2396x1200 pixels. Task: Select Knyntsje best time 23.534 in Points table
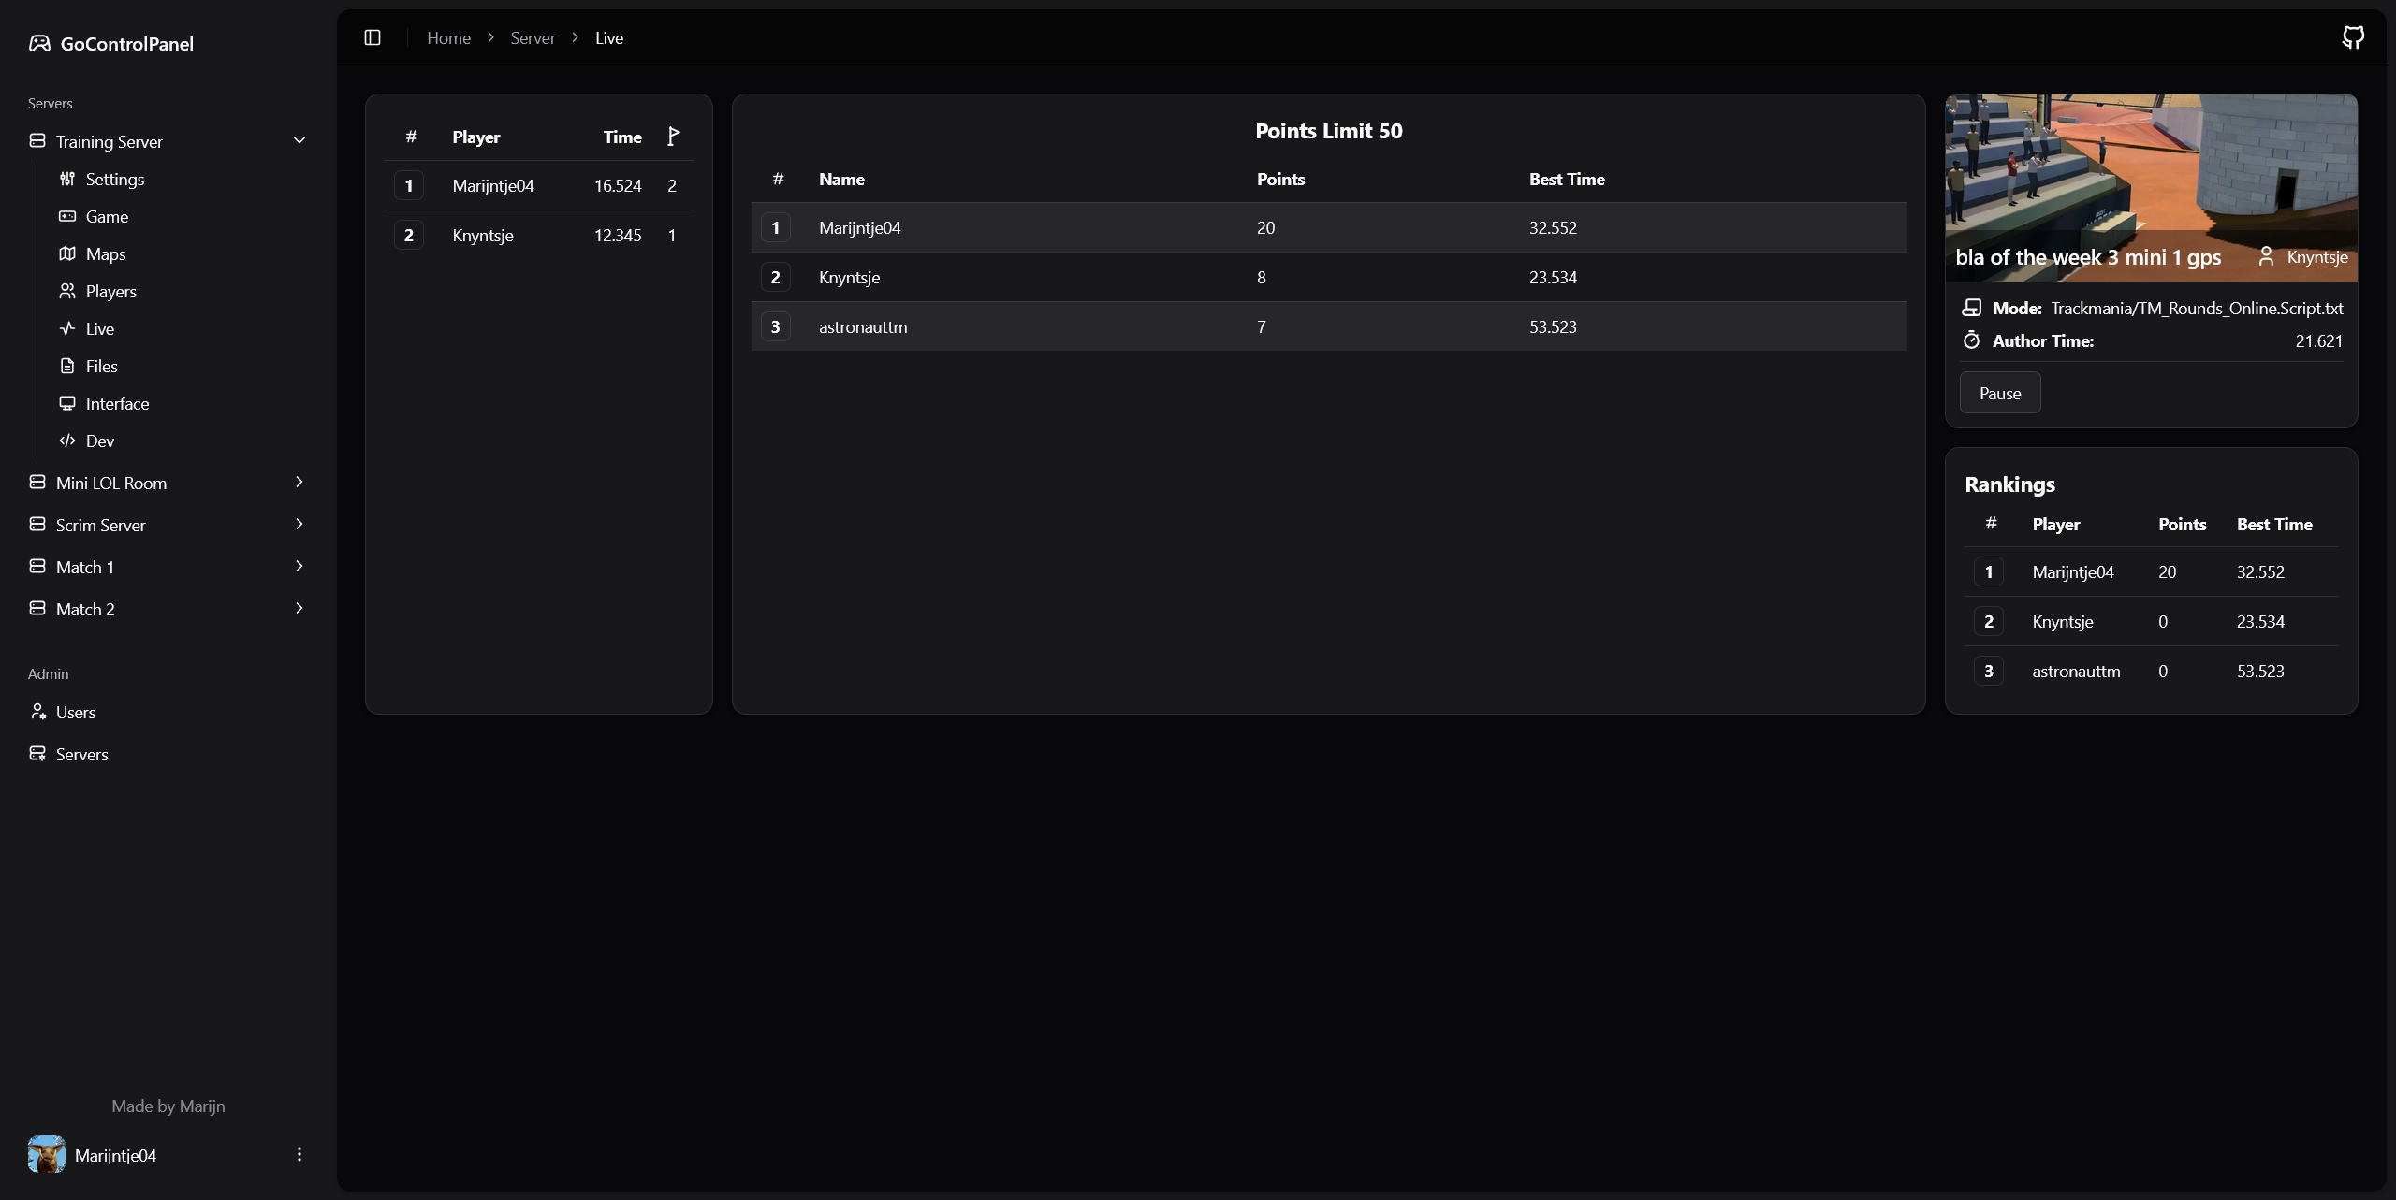pyautogui.click(x=1553, y=277)
